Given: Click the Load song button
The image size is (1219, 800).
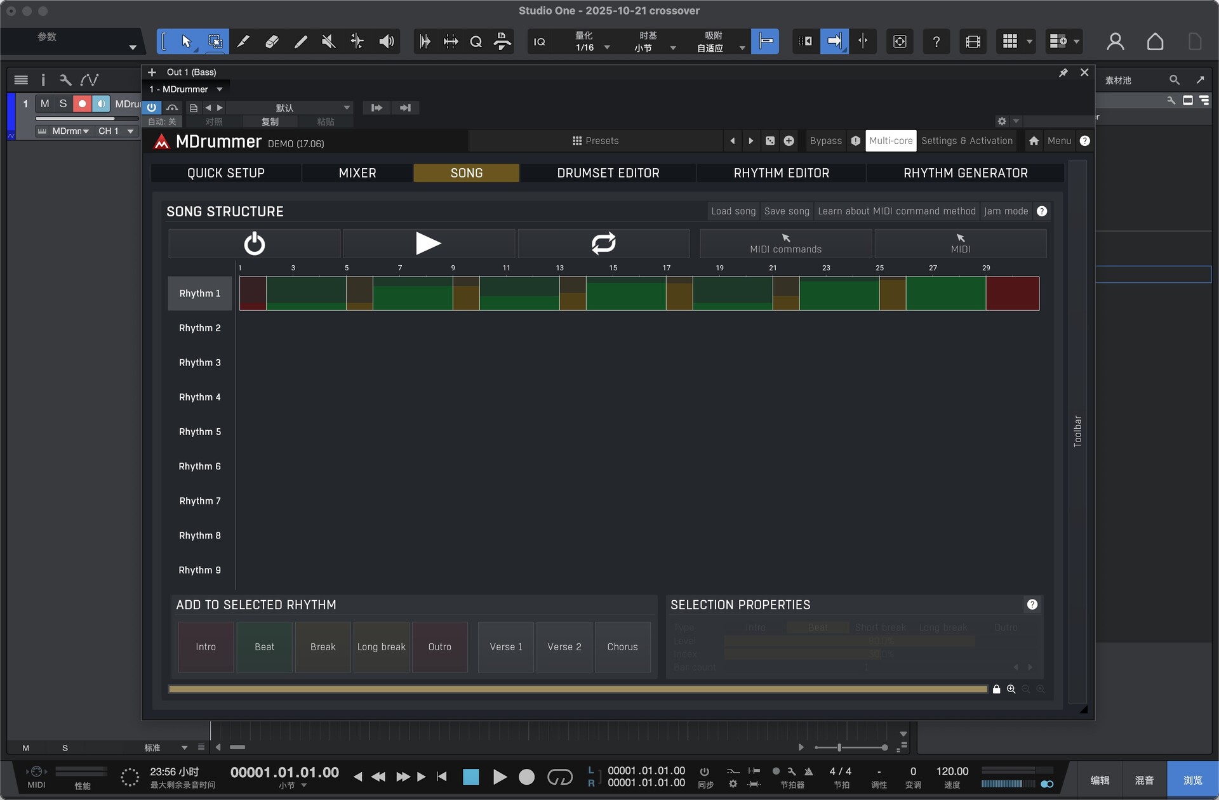Looking at the screenshot, I should pos(733,211).
